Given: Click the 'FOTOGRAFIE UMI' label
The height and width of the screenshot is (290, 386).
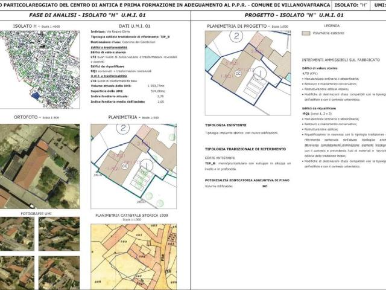Looking at the screenshot, I should coord(36,213).
